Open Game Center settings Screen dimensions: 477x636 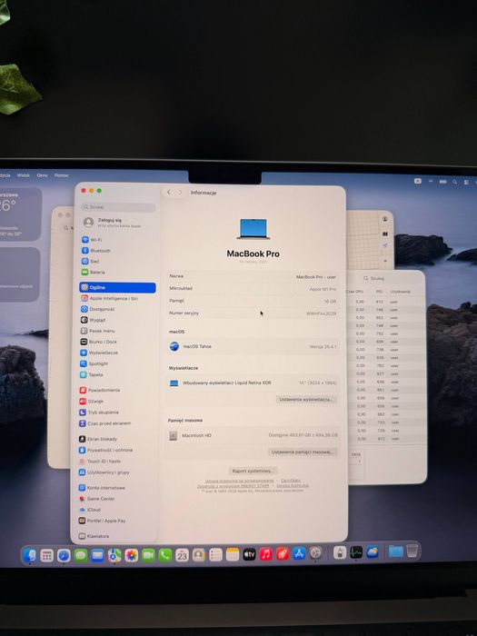click(x=96, y=499)
